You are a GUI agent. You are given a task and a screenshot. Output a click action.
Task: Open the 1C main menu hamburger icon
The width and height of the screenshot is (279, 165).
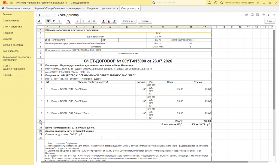coord(11,3)
